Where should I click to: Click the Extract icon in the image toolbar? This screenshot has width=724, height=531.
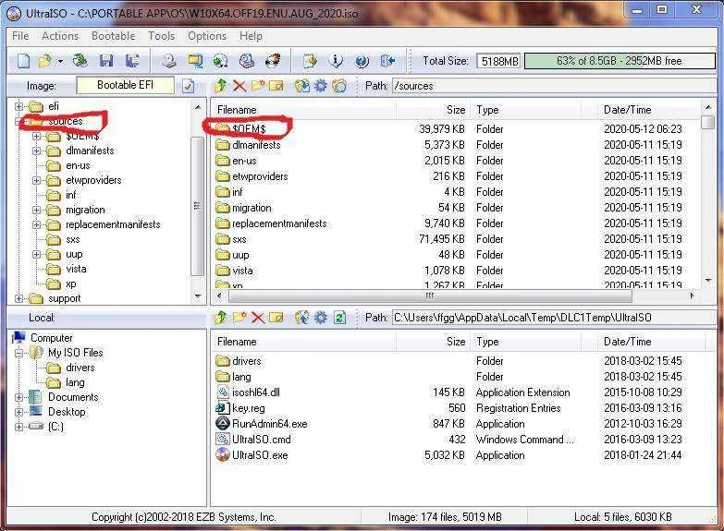(302, 85)
